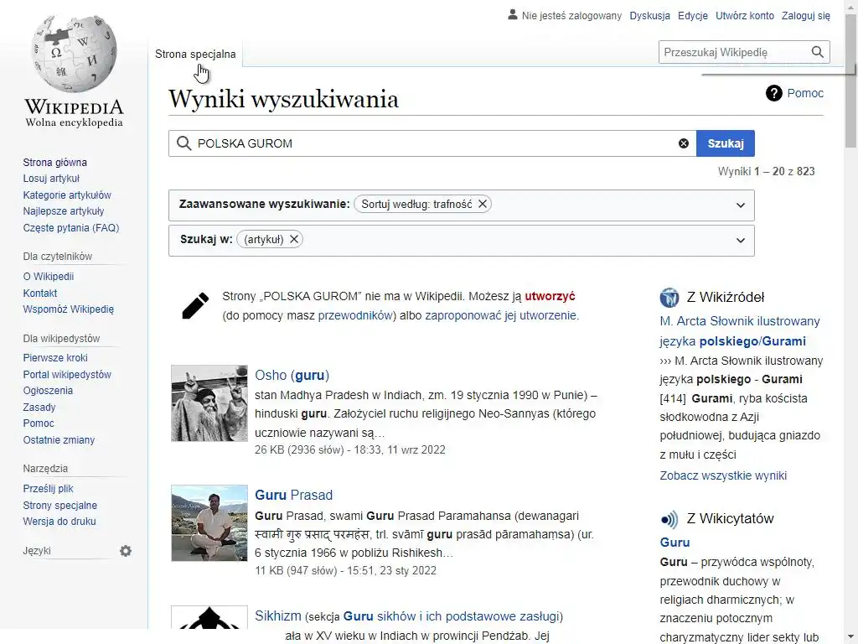Image resolution: width=858 pixels, height=644 pixels.
Task: Open 'Kategorie artykułów'
Action: pos(67,195)
